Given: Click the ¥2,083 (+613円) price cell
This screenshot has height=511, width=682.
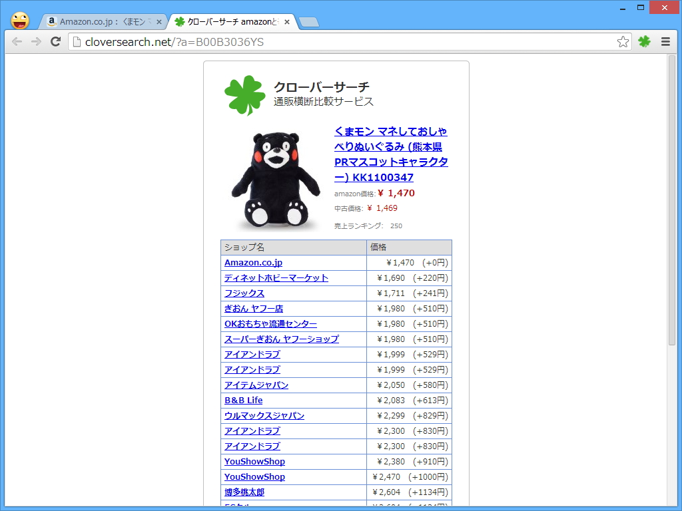Looking at the screenshot, I should pyautogui.click(x=410, y=400).
